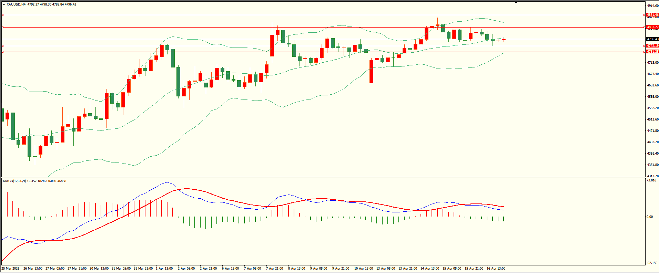Image resolution: width=659 pixels, height=273 pixels.
Task: Select left handle of 4881.46 horizontal line
Action: pos(3,15)
